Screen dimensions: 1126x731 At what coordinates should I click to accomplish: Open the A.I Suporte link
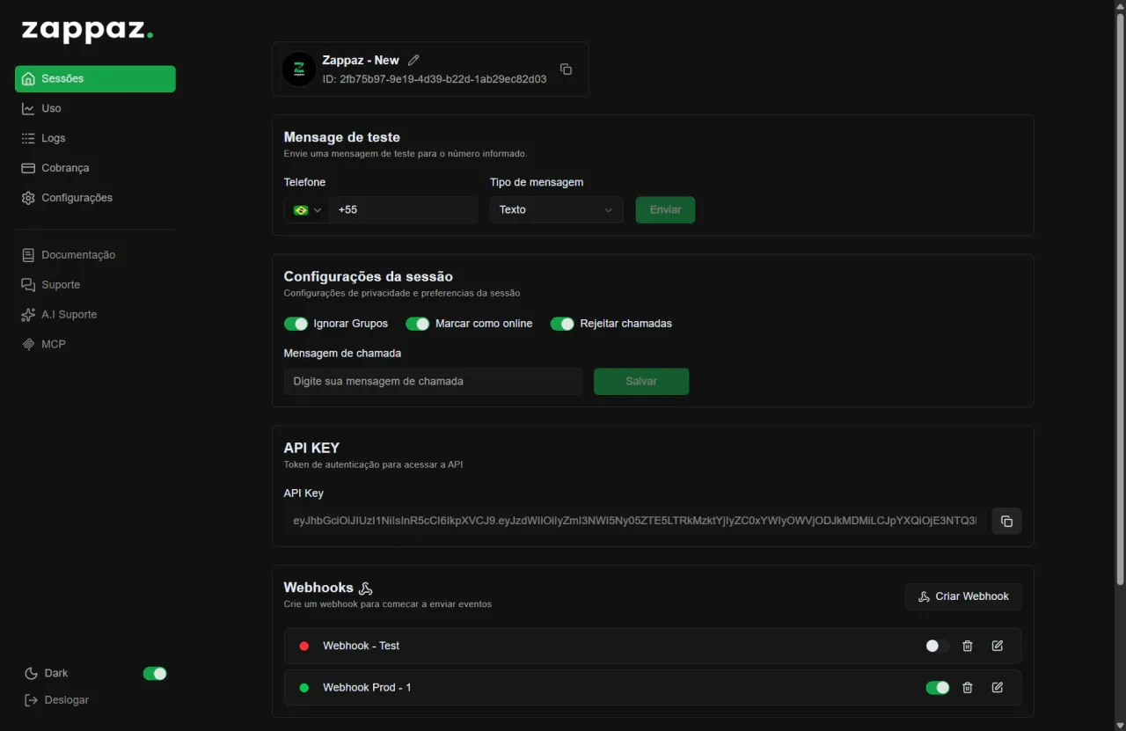(x=95, y=315)
